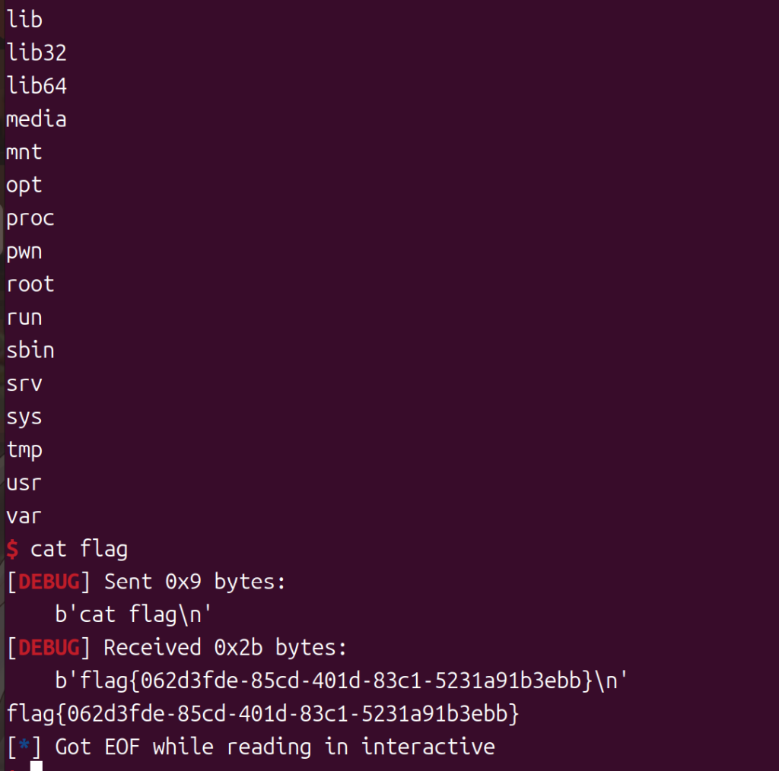Select the proc directory line
Viewport: 779px width, 771px height.
pos(30,219)
